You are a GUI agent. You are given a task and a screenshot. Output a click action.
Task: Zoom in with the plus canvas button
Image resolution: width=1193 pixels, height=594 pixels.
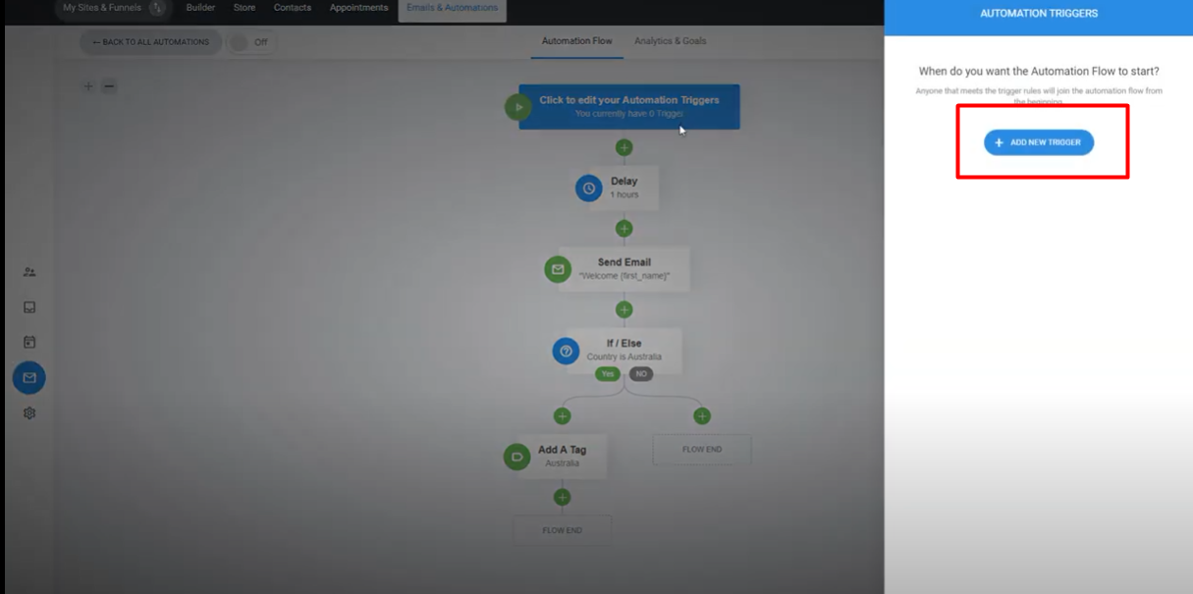click(88, 86)
